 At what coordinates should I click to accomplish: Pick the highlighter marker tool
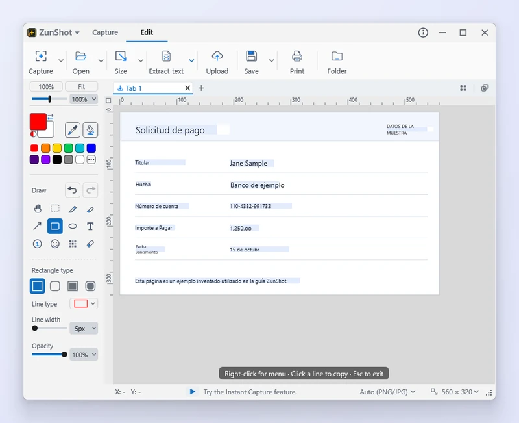90,209
